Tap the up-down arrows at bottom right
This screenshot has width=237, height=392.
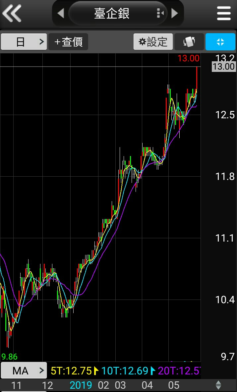point(218,385)
